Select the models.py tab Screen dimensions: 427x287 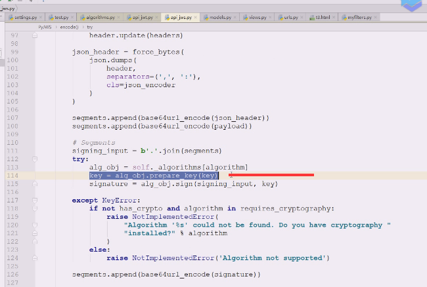coord(220,18)
